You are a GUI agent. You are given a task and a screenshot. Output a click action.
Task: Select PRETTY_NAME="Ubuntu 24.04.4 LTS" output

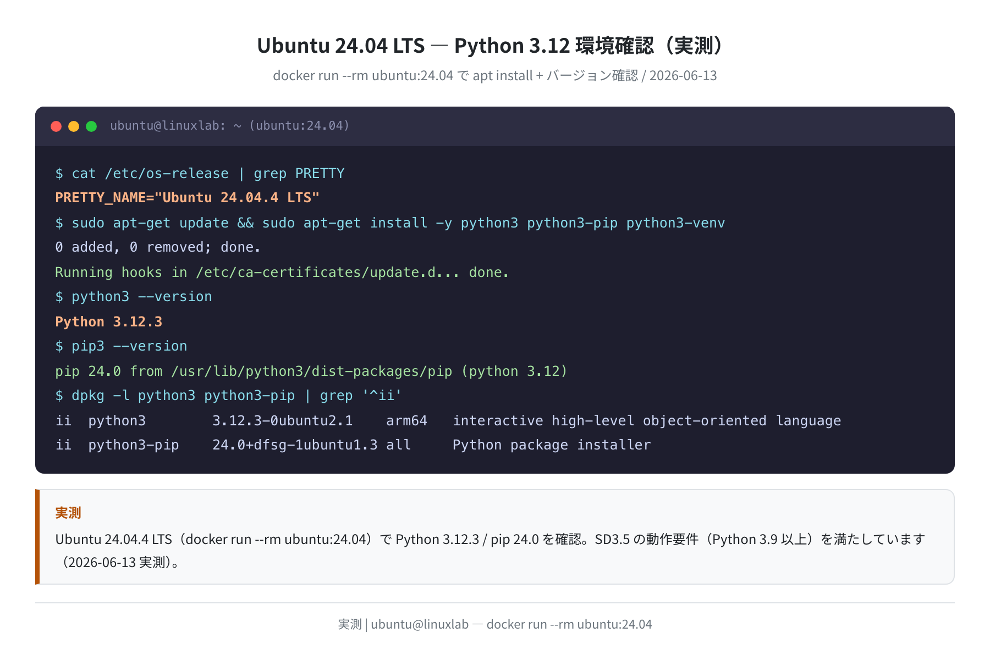(x=187, y=198)
